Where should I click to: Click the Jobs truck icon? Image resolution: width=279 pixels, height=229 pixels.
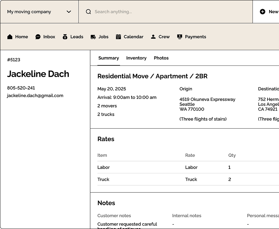tap(93, 37)
